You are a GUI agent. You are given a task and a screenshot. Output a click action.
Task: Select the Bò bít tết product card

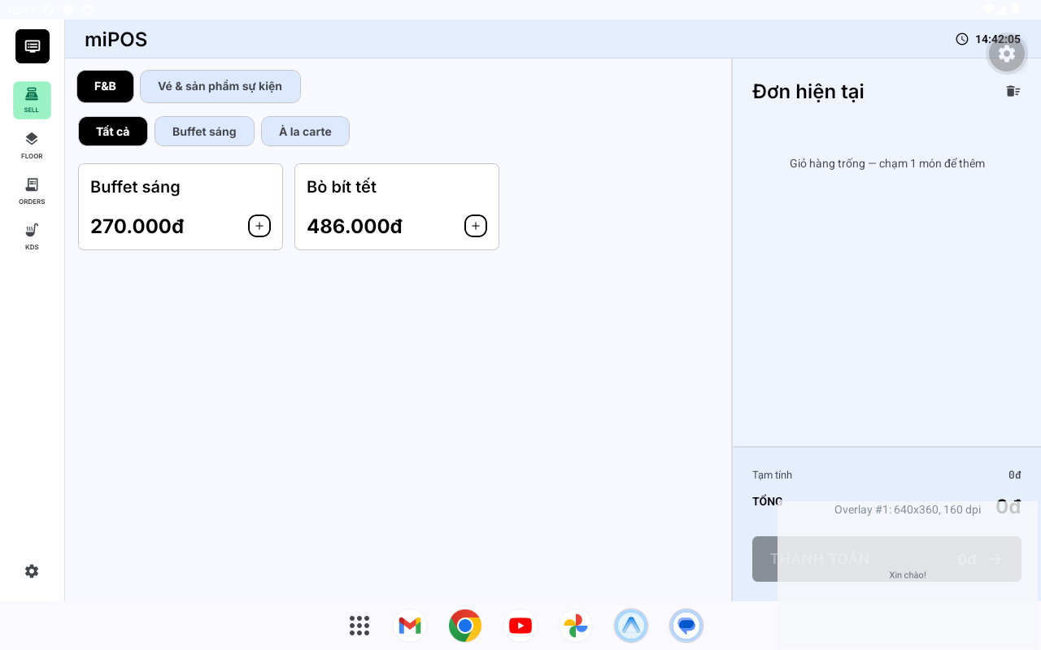coord(397,206)
